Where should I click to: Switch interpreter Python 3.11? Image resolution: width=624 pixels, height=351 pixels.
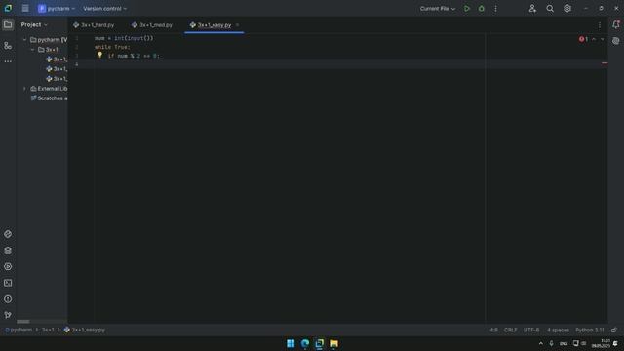tap(589, 330)
